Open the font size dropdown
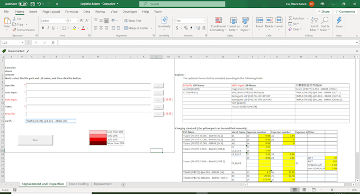The width and height of the screenshot is (360, 194). (x=77, y=21)
